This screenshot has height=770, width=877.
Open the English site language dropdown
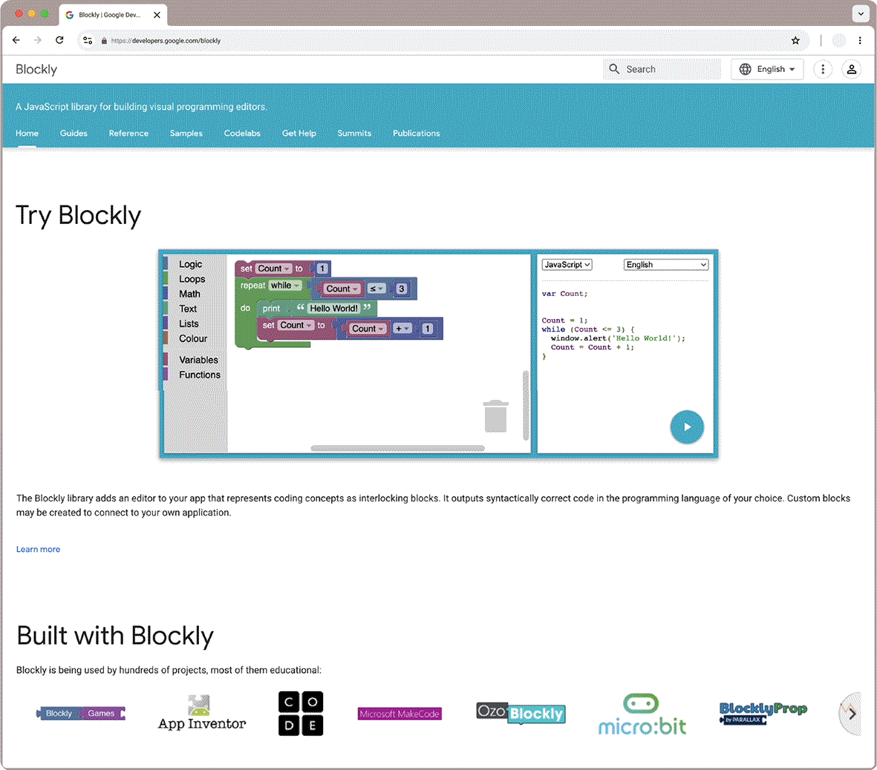point(767,69)
